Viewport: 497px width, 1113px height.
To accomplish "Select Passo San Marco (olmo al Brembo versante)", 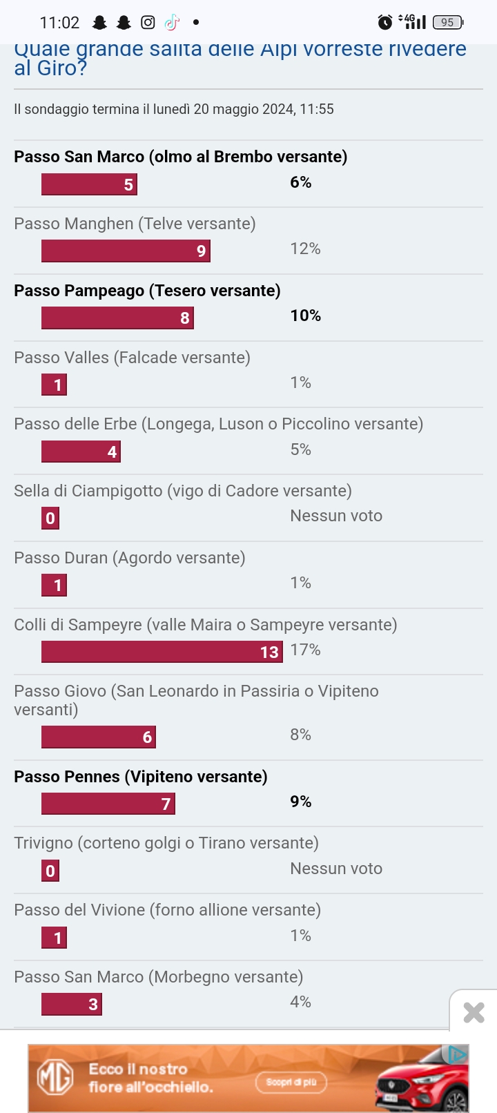I will point(180,157).
